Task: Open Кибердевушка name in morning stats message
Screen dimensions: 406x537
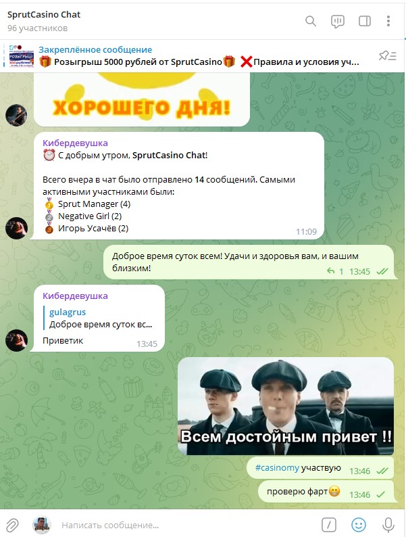Action: tap(75, 143)
